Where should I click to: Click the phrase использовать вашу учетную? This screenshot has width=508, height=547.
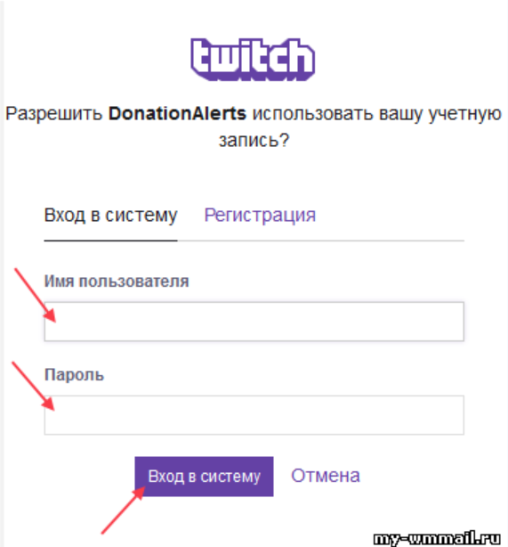point(377,114)
